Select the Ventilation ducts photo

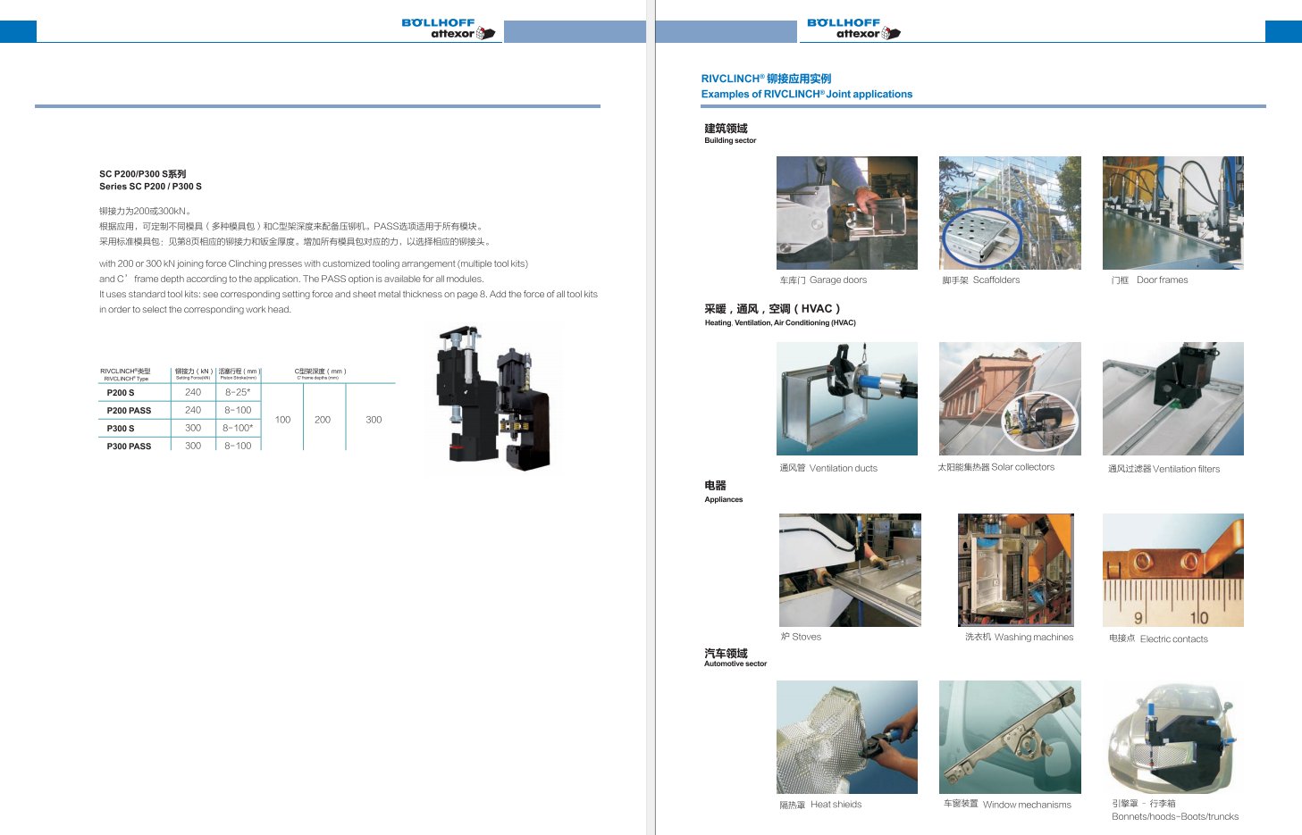(x=846, y=398)
